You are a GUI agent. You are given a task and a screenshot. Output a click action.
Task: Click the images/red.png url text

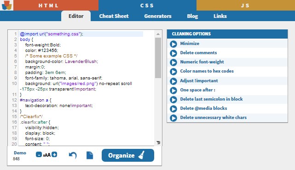[78, 84]
